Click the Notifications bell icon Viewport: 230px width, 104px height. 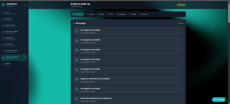[x=3, y=39]
